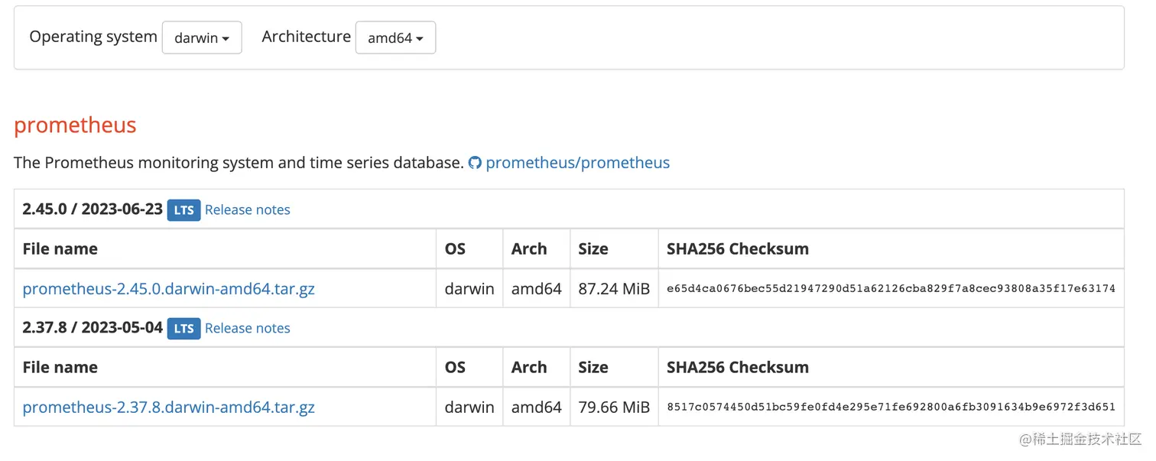
Task: Click the 2.37.8 / 2023-05-04 version header
Action: pyautogui.click(x=93, y=328)
